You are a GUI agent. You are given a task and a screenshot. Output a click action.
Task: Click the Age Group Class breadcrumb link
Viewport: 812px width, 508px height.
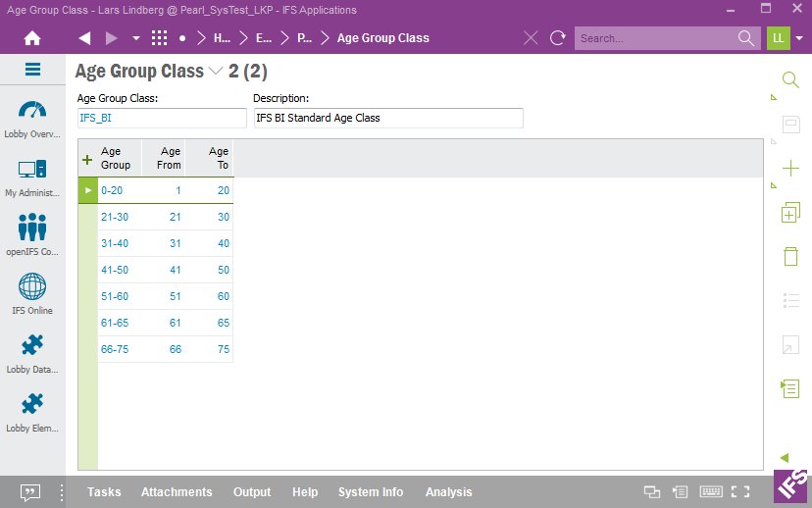pos(382,38)
